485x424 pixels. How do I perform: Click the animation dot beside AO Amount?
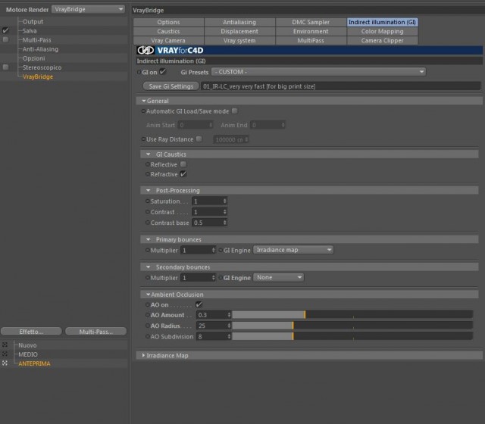click(148, 315)
